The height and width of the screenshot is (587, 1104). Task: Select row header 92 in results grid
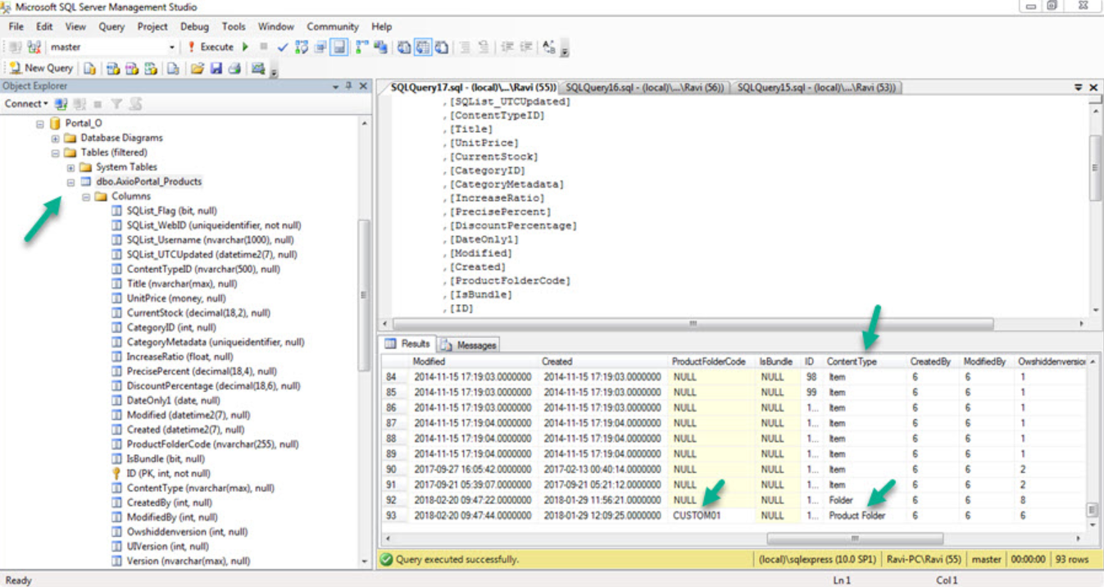click(395, 500)
